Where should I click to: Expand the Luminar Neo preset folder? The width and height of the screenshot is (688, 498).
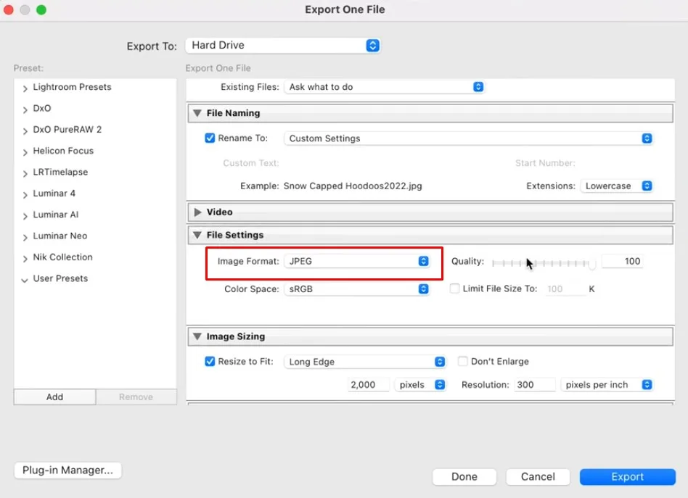pos(25,237)
